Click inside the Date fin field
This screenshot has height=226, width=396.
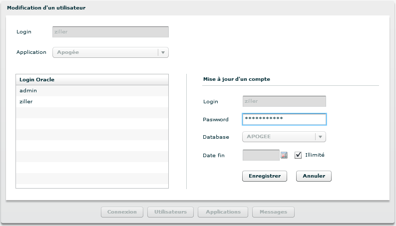pyautogui.click(x=260, y=155)
